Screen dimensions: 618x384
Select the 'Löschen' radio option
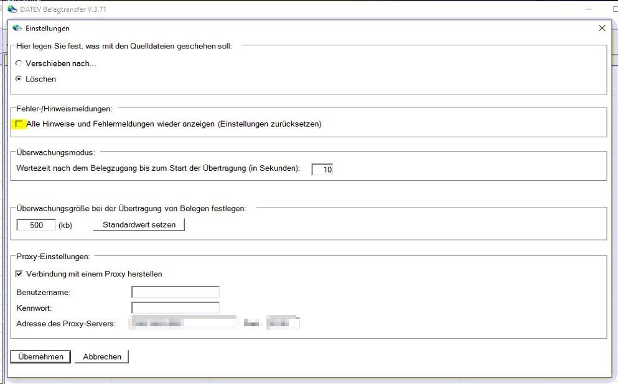pyautogui.click(x=19, y=79)
